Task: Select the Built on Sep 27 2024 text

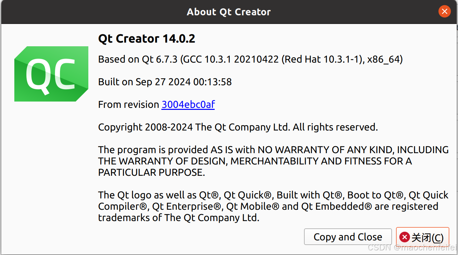Action: tap(165, 82)
